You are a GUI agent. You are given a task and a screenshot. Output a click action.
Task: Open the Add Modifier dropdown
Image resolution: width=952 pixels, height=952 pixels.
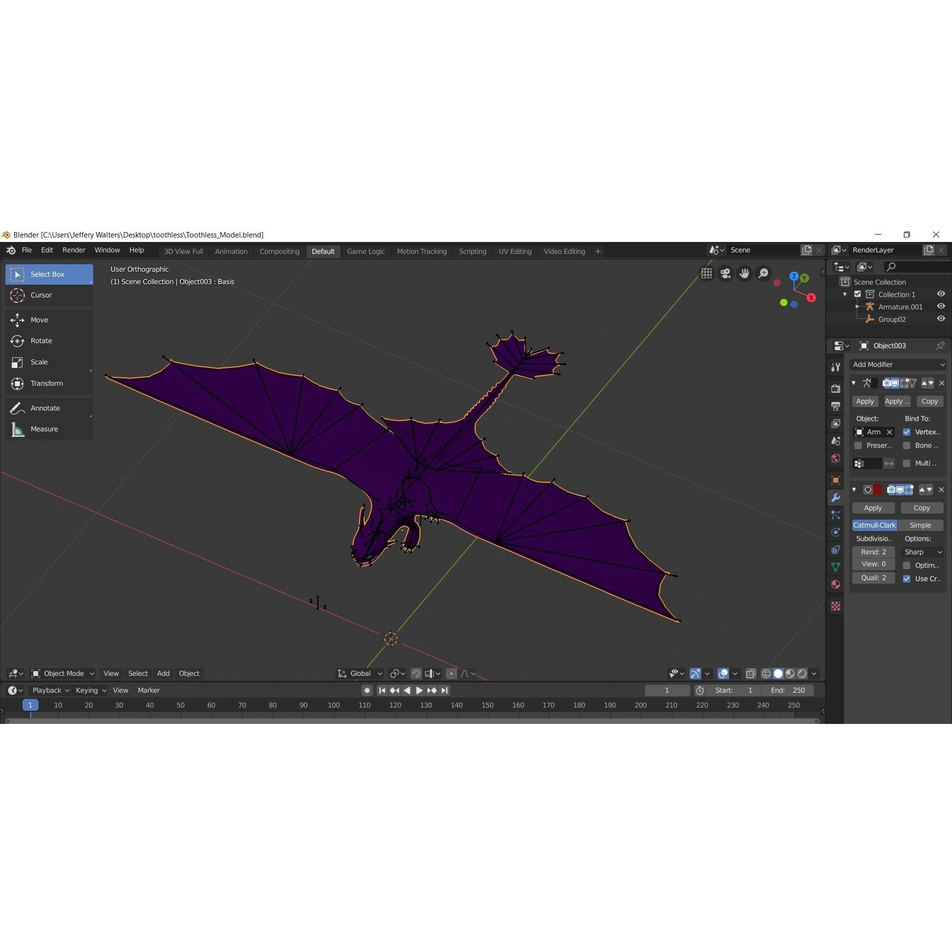click(897, 364)
